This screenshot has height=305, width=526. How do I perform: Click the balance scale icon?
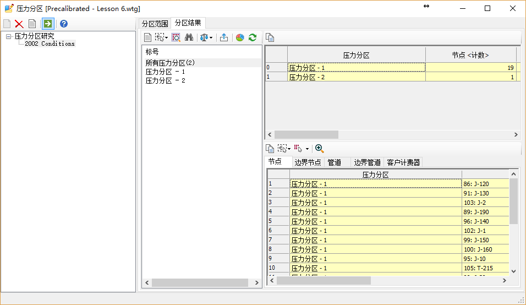coord(204,37)
